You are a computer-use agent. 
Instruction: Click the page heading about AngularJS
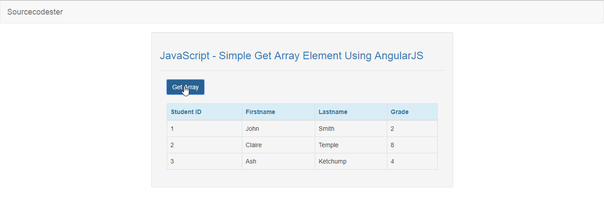291,56
